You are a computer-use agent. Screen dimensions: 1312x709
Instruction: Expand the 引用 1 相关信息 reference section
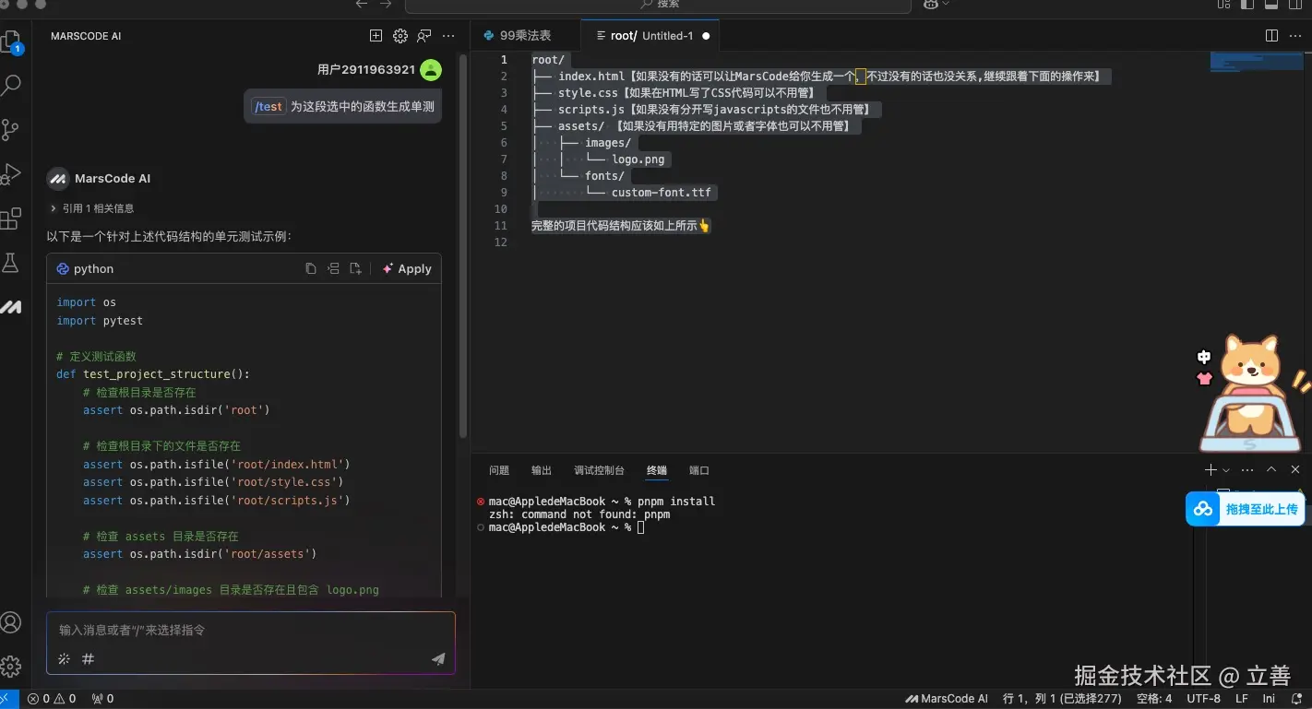coord(92,208)
